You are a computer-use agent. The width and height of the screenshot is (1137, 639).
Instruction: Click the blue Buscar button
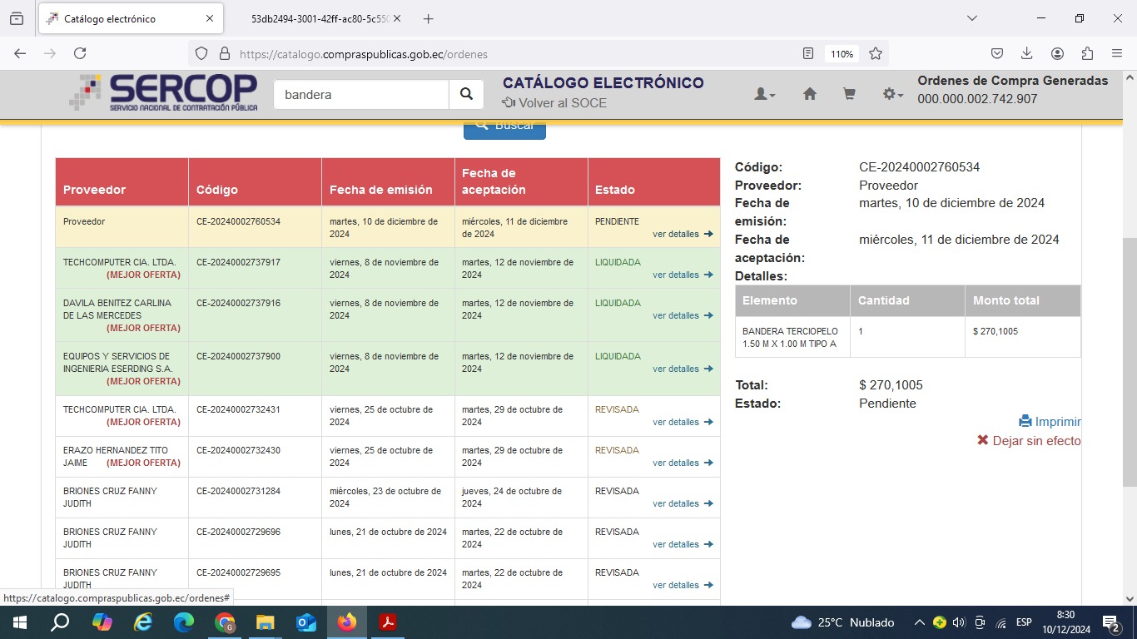(504, 127)
